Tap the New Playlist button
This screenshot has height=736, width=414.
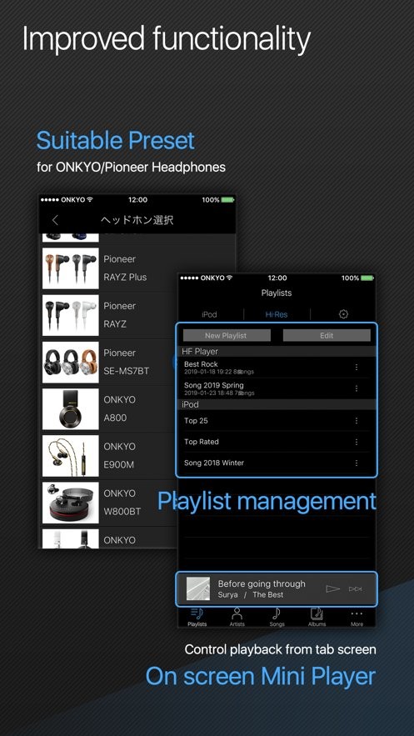227,335
